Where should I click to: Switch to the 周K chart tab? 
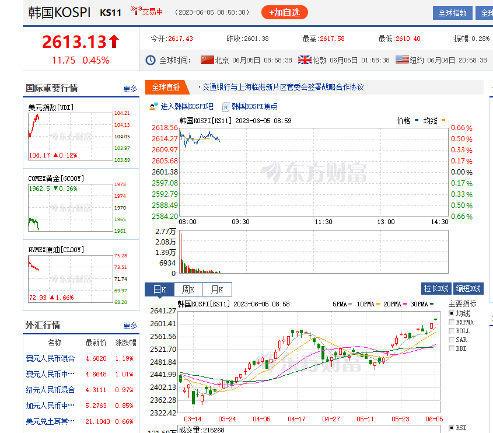point(188,289)
